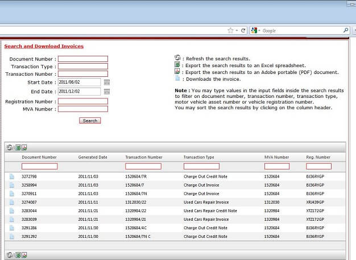The width and height of the screenshot is (356, 260).
Task: Sort by the Transaction Type column header
Action: (x=198, y=157)
